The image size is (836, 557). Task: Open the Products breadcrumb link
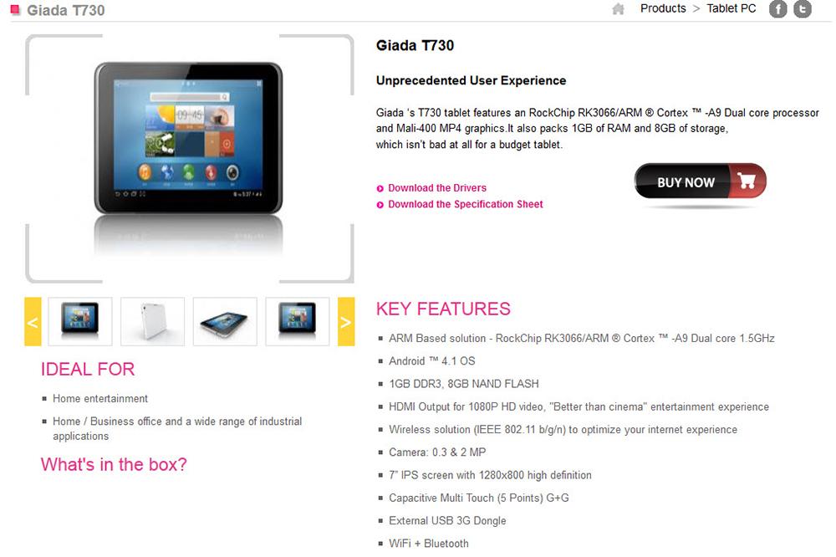point(663,8)
